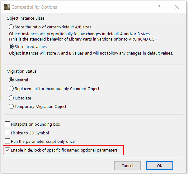
Task: Click the 'Compatibility Options' title bar text
Action: 34,7
